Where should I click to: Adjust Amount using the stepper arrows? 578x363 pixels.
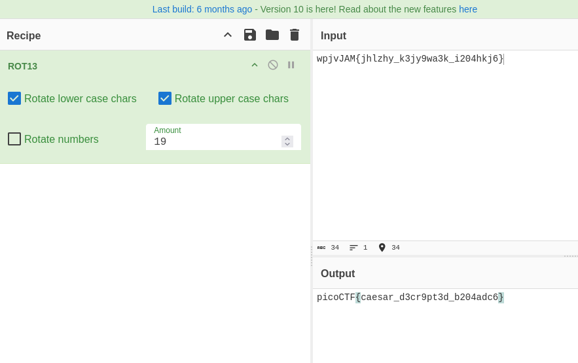click(287, 142)
